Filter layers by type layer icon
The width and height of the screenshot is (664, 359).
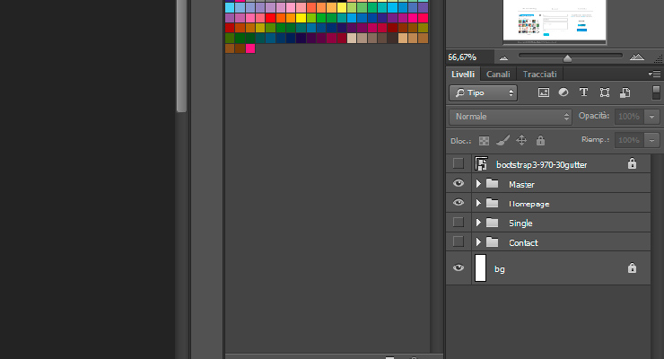point(583,92)
